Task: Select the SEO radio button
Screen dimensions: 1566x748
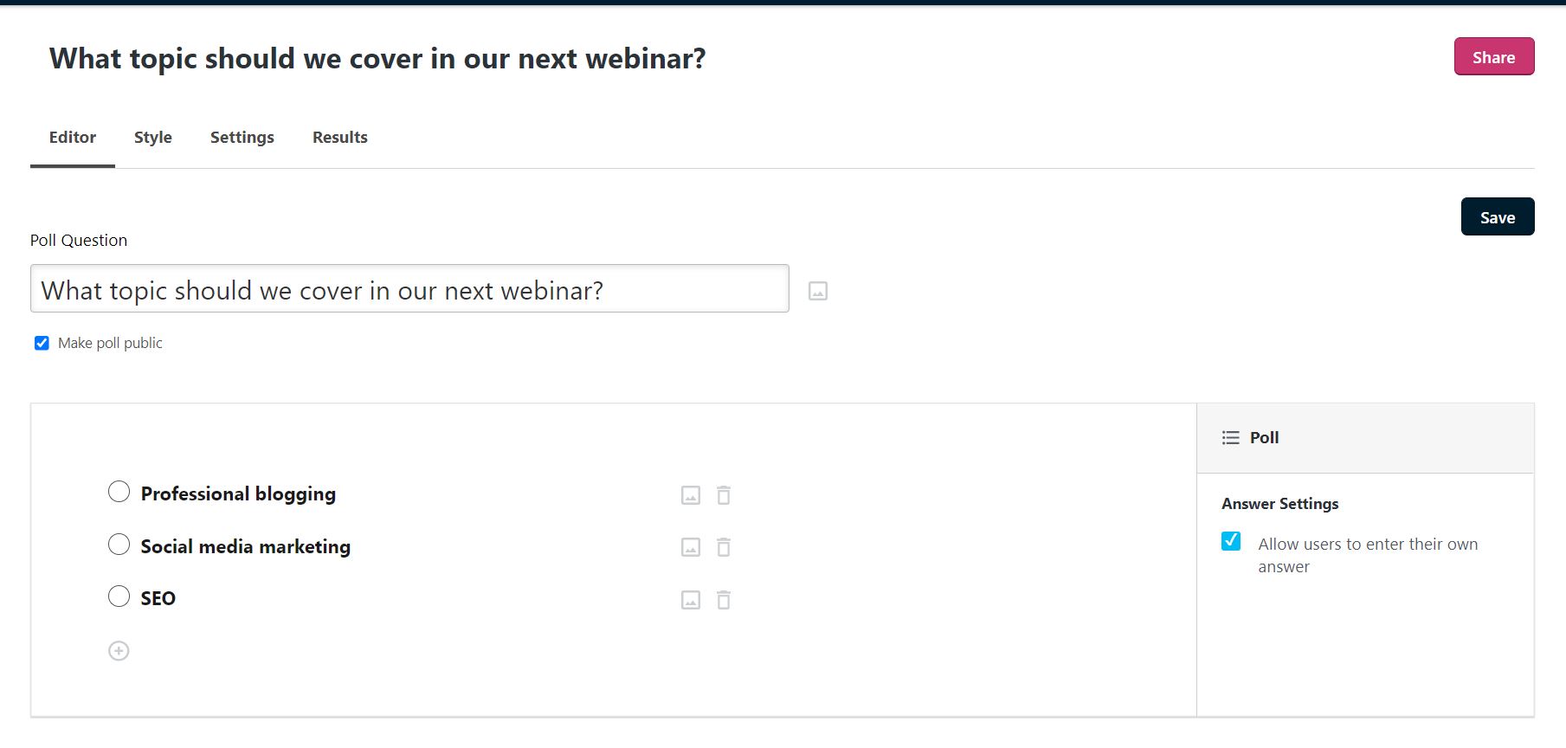Action: tap(119, 596)
